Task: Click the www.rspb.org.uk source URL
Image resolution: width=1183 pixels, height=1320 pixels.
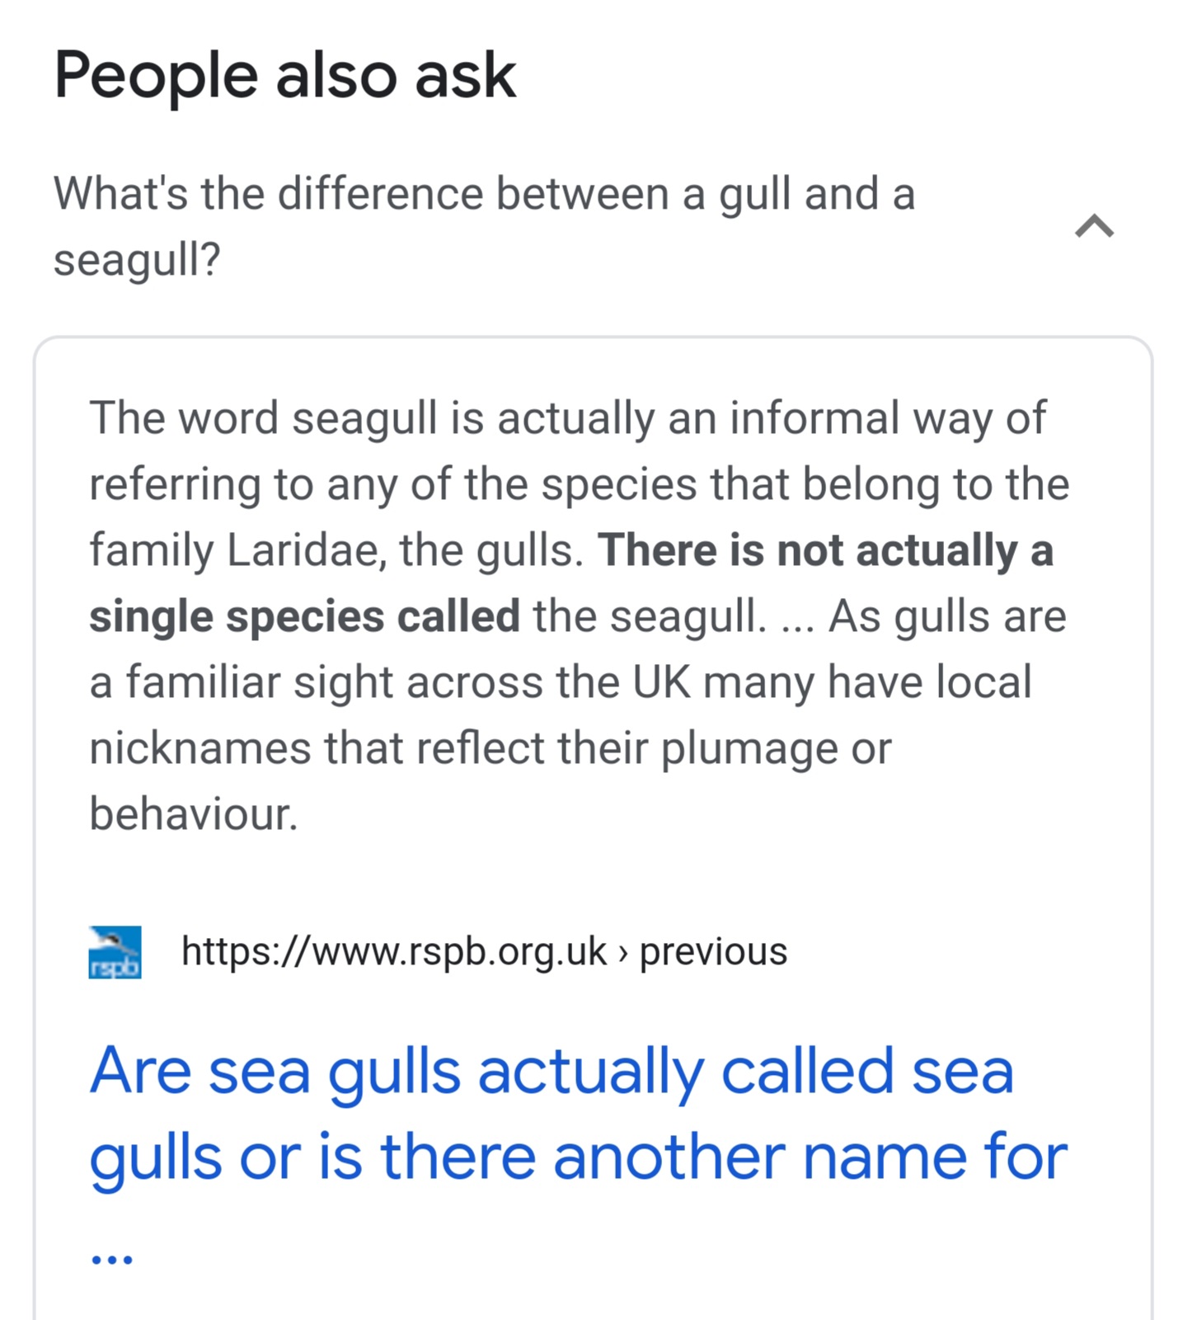Action: tap(393, 952)
